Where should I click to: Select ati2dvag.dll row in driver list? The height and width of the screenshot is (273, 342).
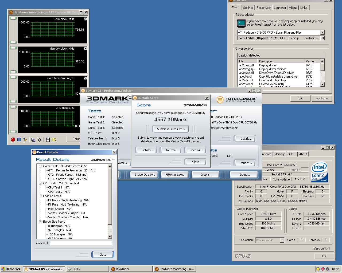click(279, 65)
